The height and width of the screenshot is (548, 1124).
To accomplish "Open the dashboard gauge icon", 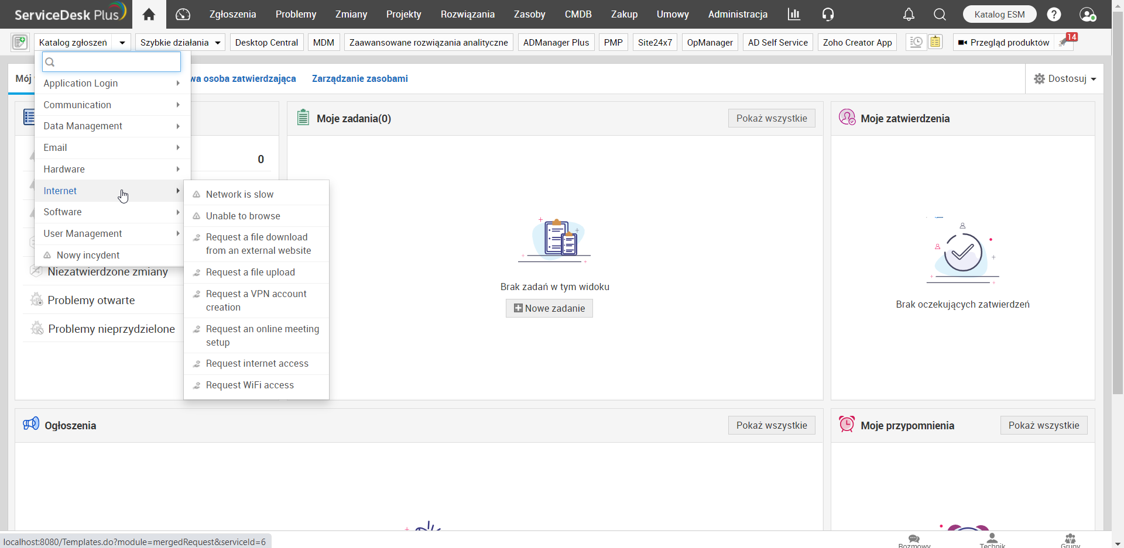I will [x=183, y=14].
